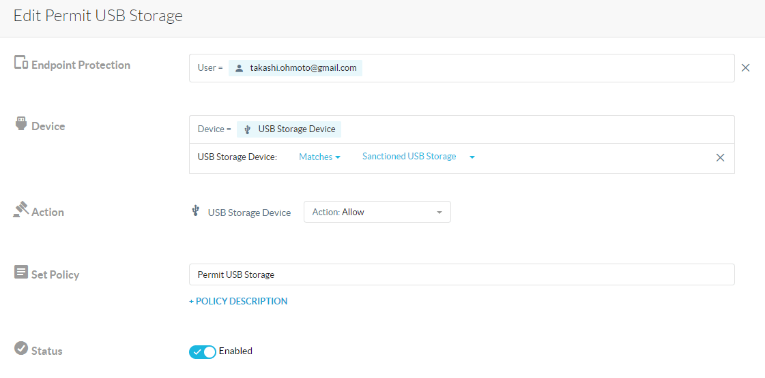The image size is (765, 378).
Task: Click the Device plug icon
Action: 21,124
